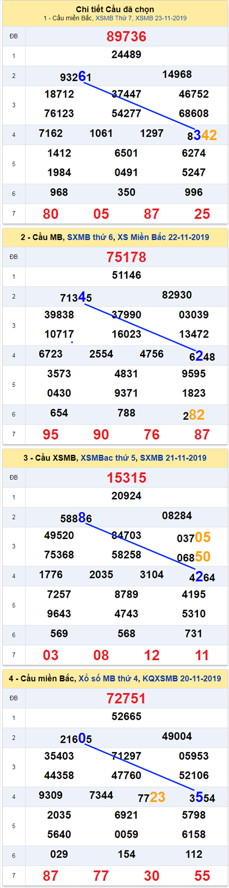Click the number 37447

point(126,94)
